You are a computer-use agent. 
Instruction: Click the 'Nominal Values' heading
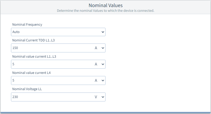105,5
